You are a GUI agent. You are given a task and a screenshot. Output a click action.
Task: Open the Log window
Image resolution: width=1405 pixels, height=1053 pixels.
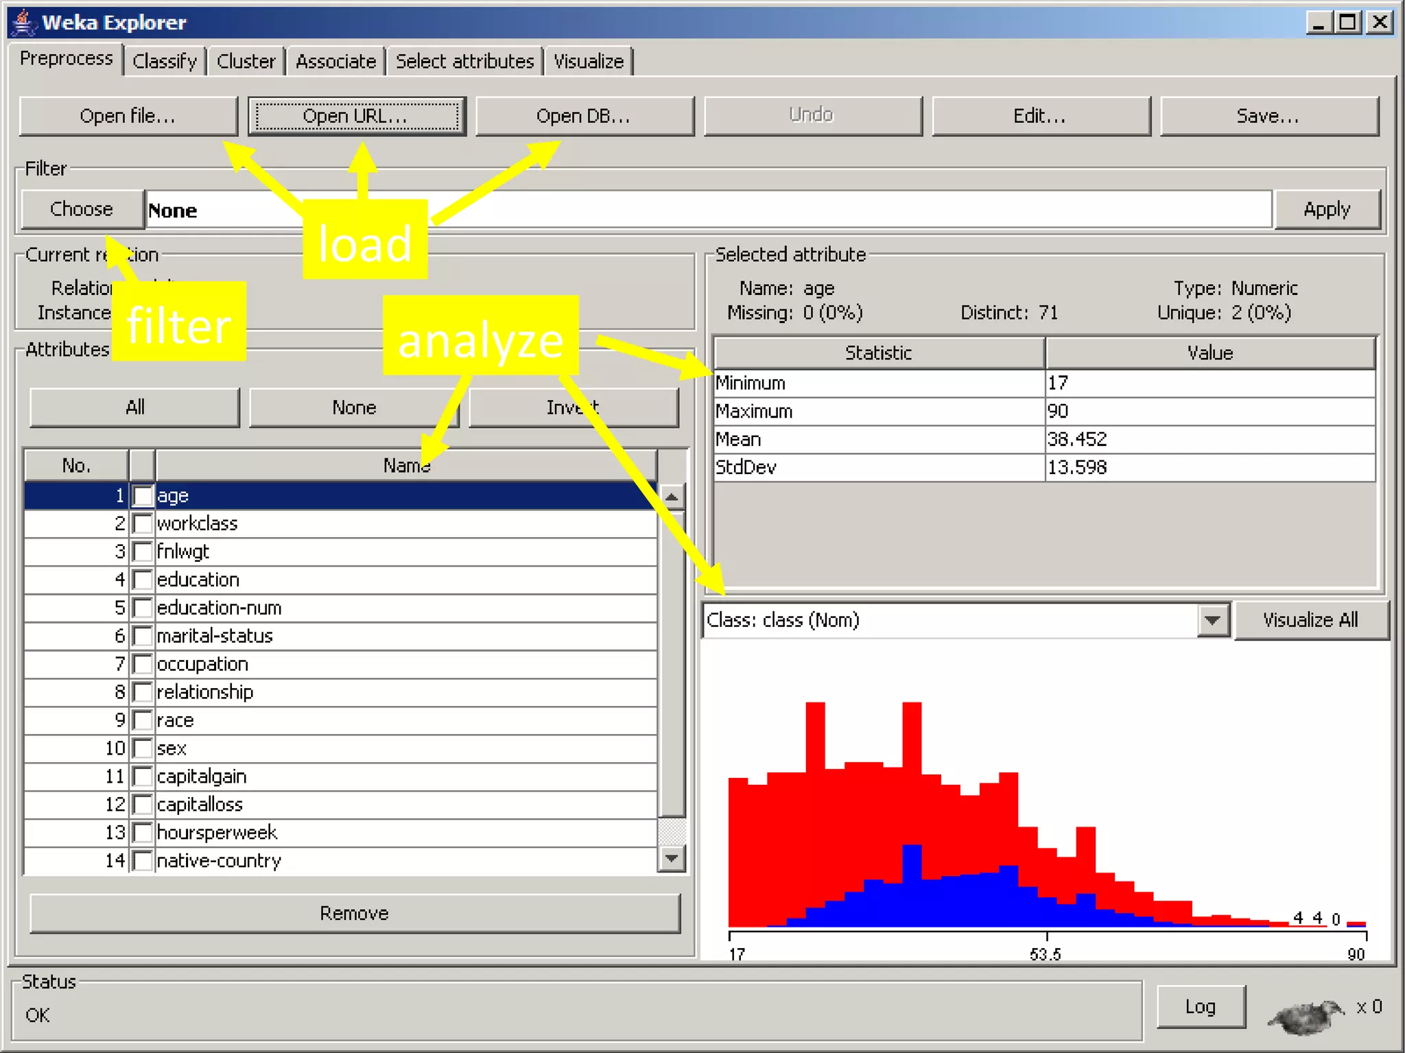click(1201, 1007)
